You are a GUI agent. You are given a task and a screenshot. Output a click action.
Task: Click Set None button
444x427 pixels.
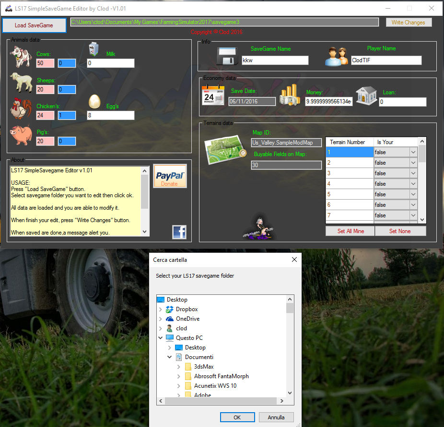pos(400,231)
